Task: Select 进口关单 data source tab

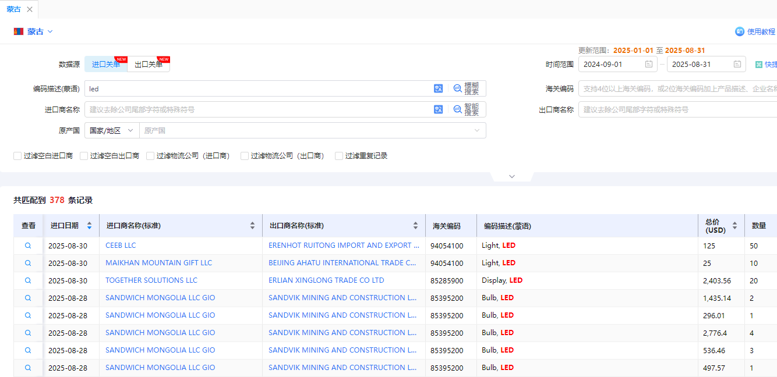Action: (x=106, y=65)
